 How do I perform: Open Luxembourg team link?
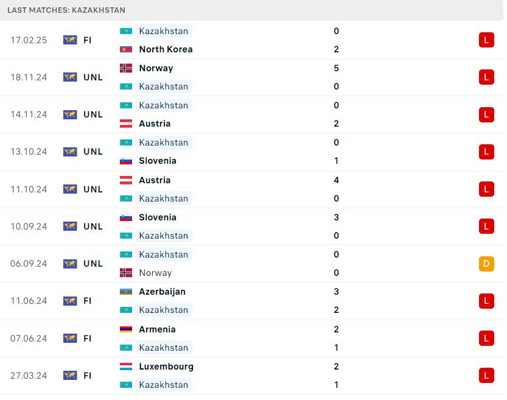(166, 367)
